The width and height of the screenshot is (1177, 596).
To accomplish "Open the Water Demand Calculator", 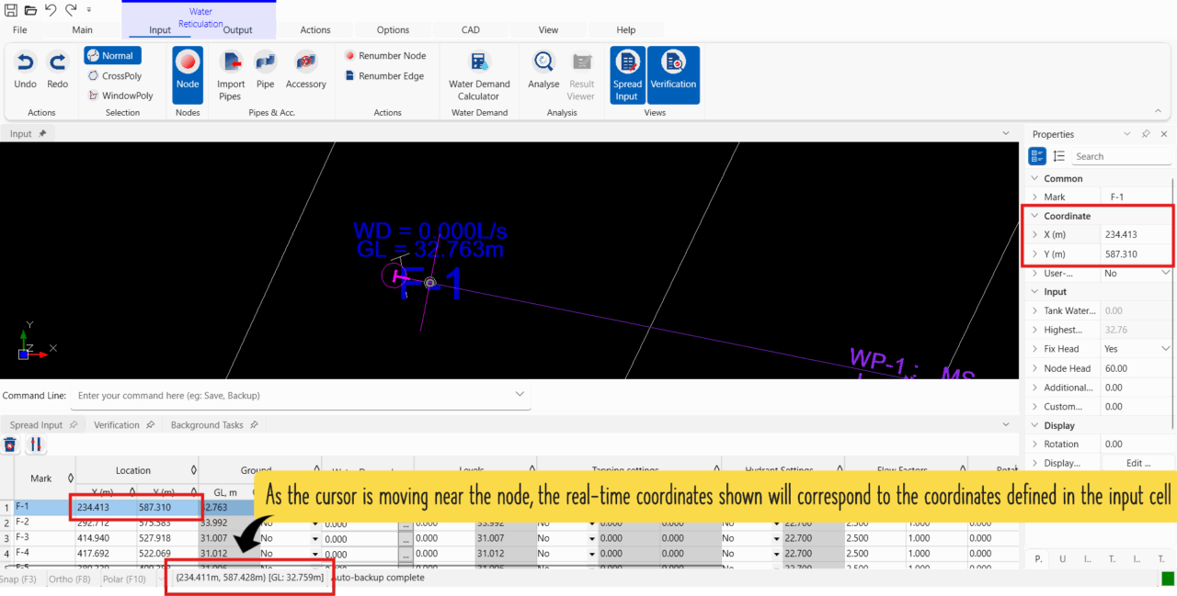I will [x=479, y=75].
